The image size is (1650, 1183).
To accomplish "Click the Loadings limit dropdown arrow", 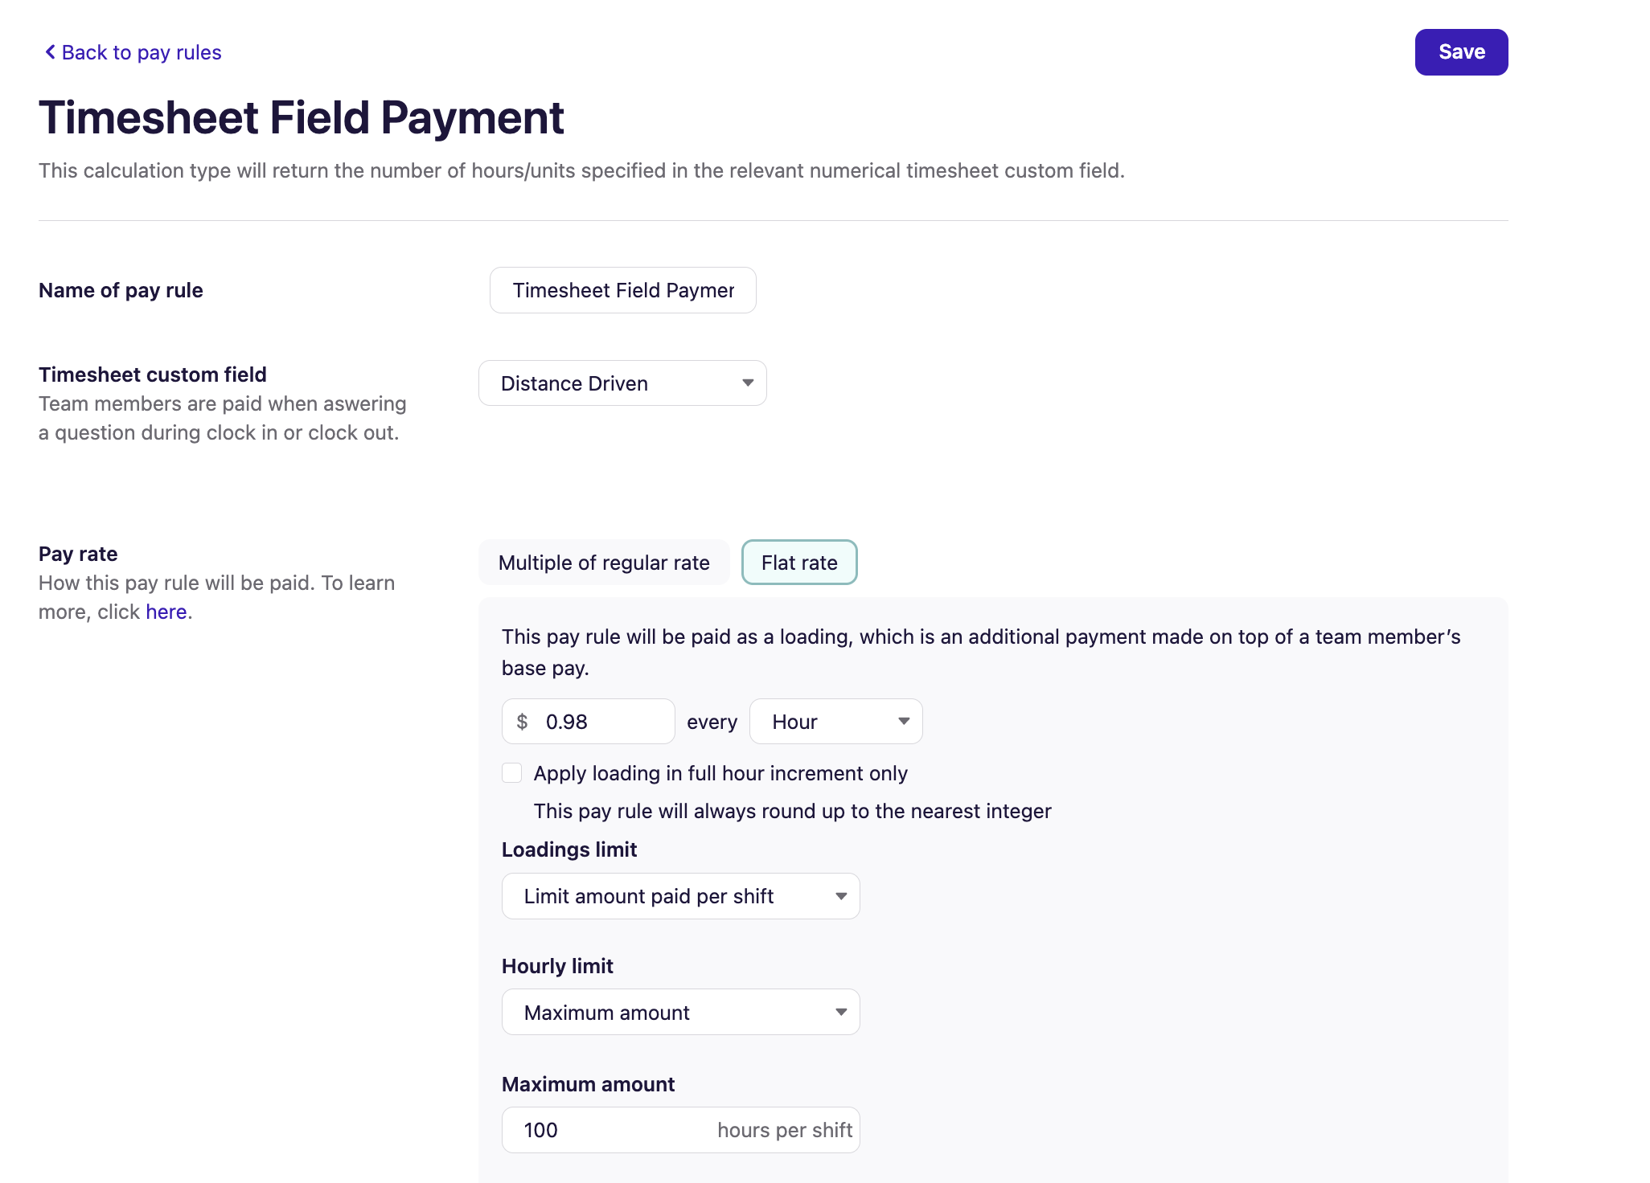I will point(841,896).
